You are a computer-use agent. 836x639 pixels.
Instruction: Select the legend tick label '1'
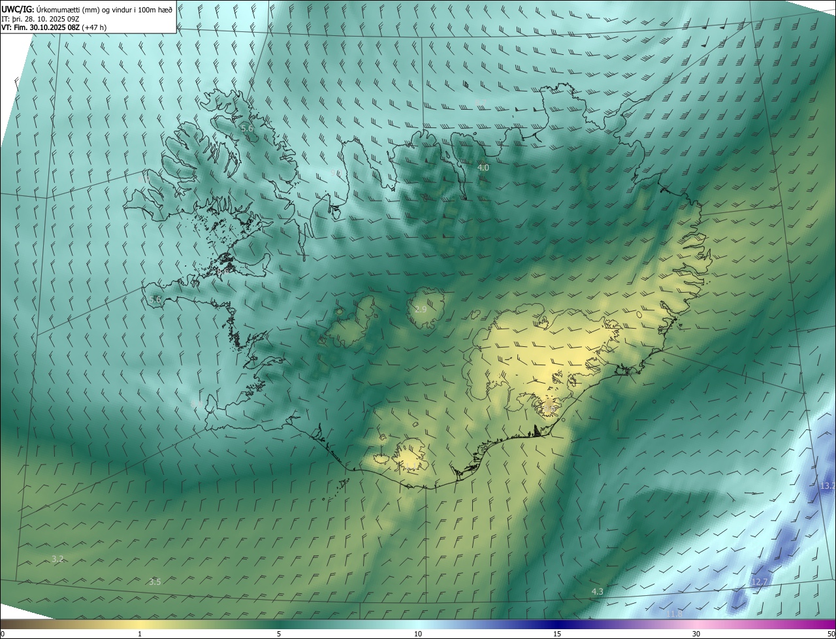click(140, 634)
